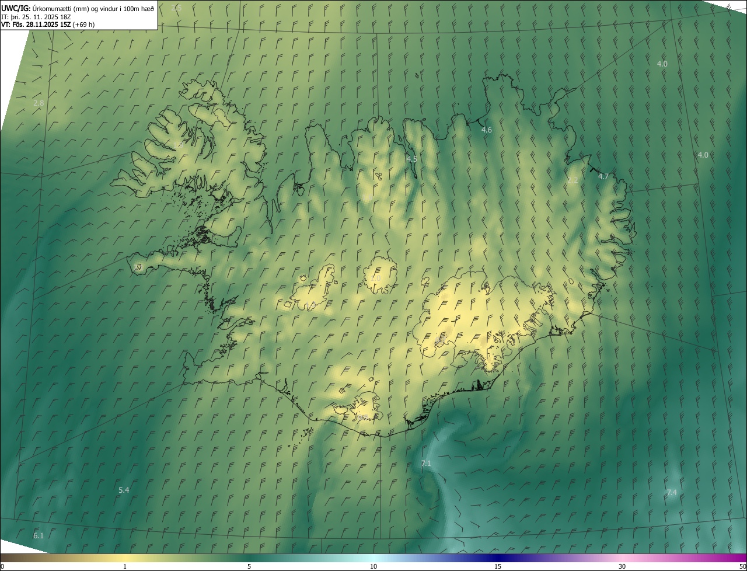The height and width of the screenshot is (571, 747).
Task: Click the 5.4 value label on the map
Action: tap(124, 490)
